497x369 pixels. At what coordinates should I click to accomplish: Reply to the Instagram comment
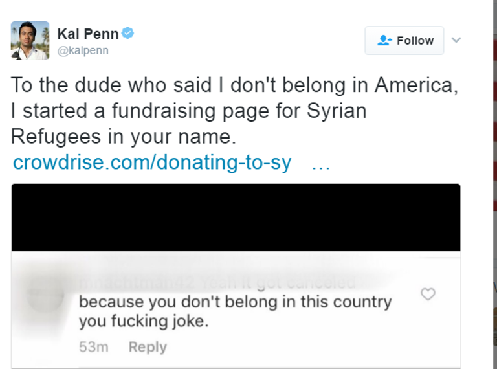tap(148, 347)
